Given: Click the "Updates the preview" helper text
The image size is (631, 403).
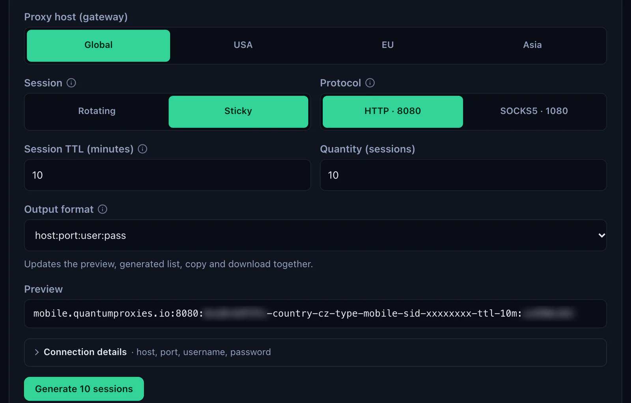Looking at the screenshot, I should point(168,264).
